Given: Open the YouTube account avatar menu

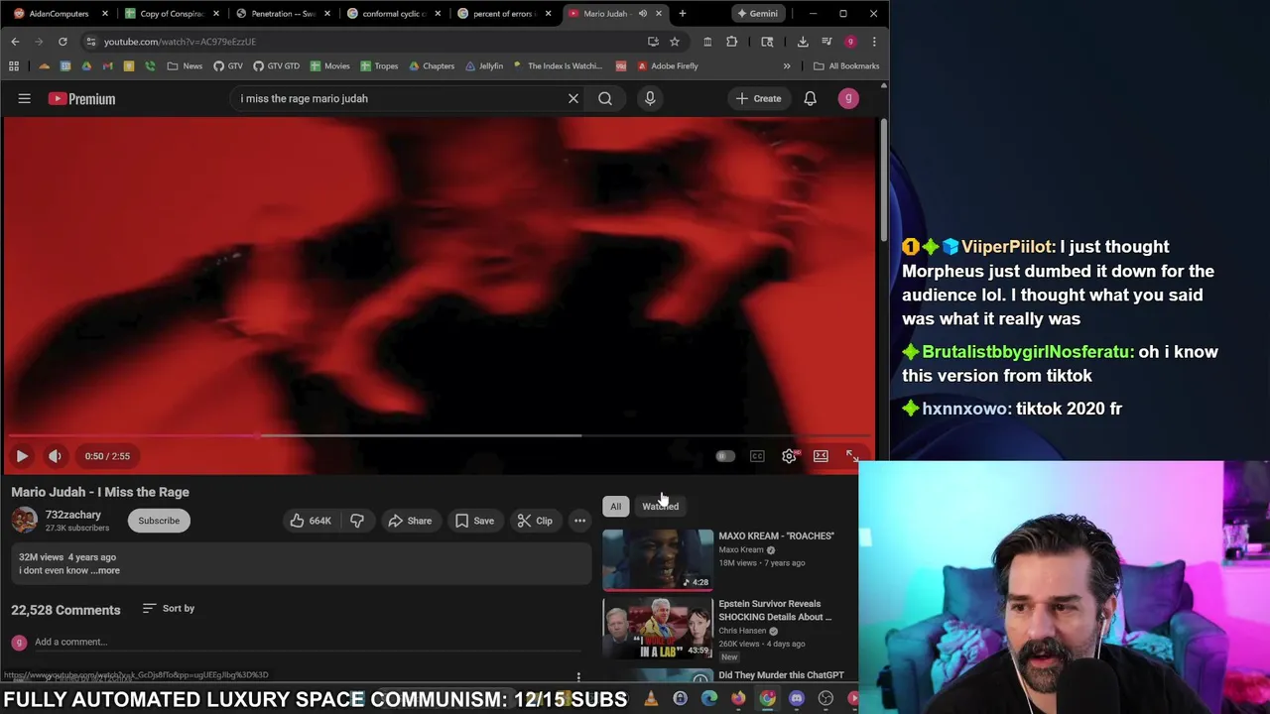Looking at the screenshot, I should [x=848, y=98].
